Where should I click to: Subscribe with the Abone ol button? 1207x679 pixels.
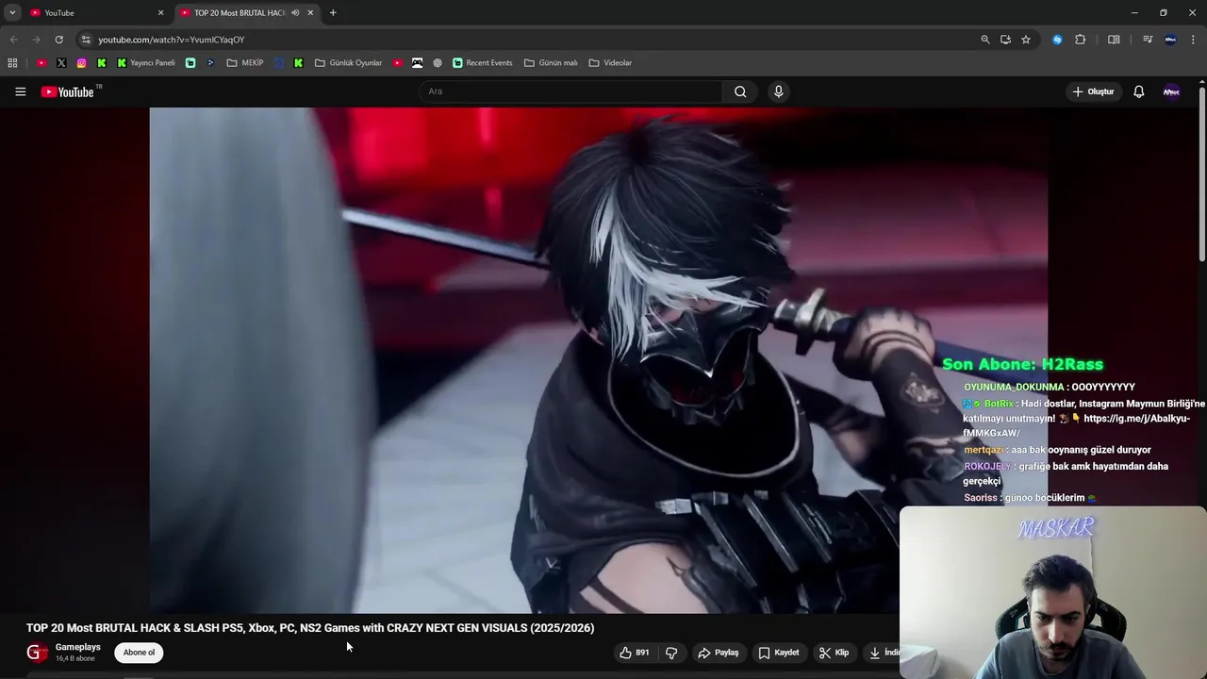coord(139,653)
